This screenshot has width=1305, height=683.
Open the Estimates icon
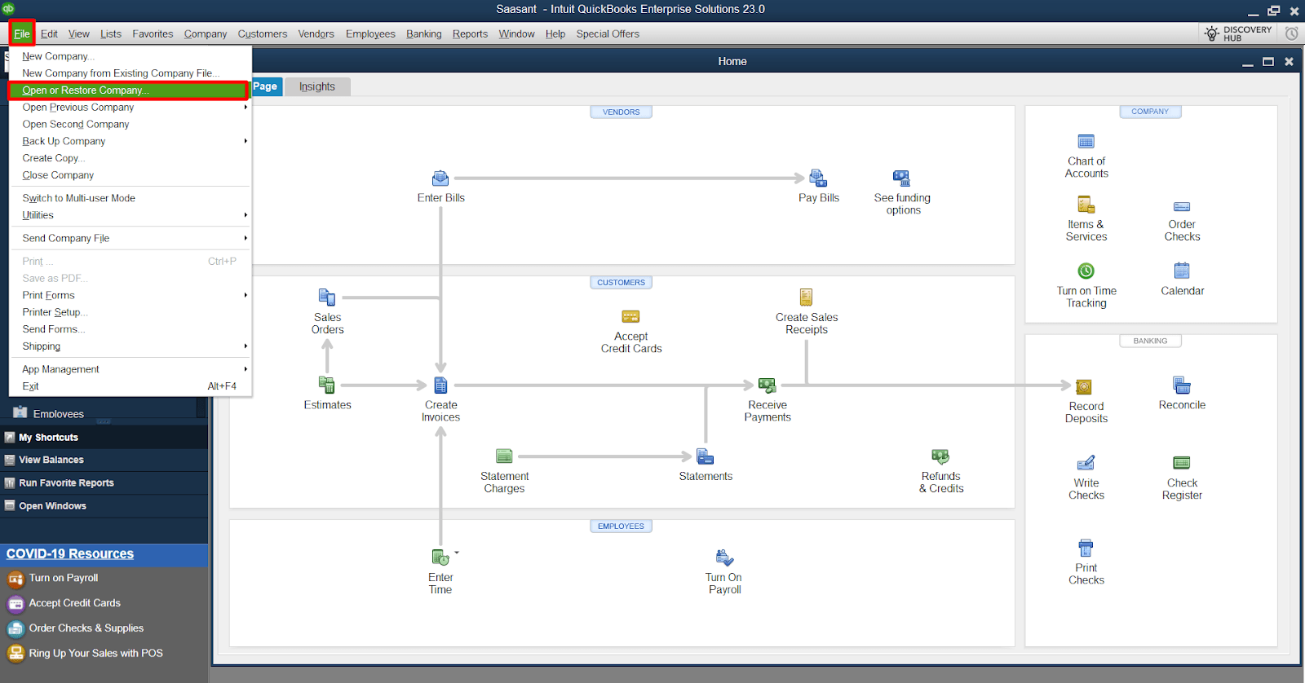coord(327,385)
